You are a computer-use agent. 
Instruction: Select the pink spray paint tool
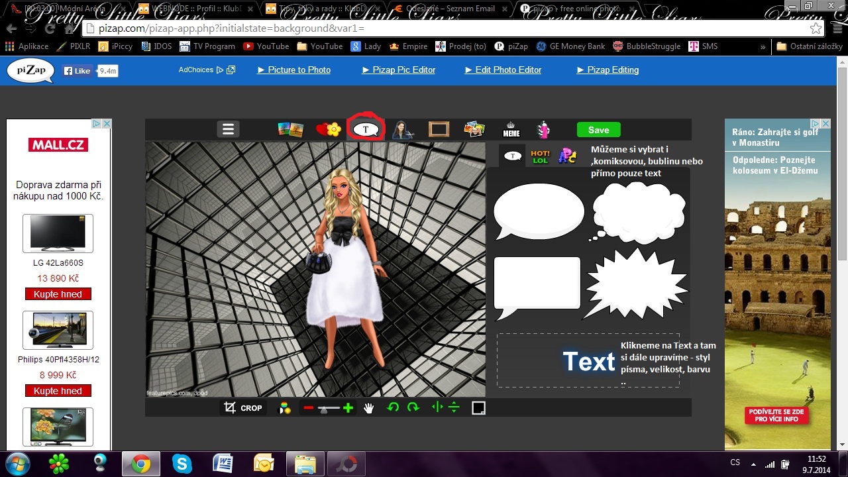(543, 129)
